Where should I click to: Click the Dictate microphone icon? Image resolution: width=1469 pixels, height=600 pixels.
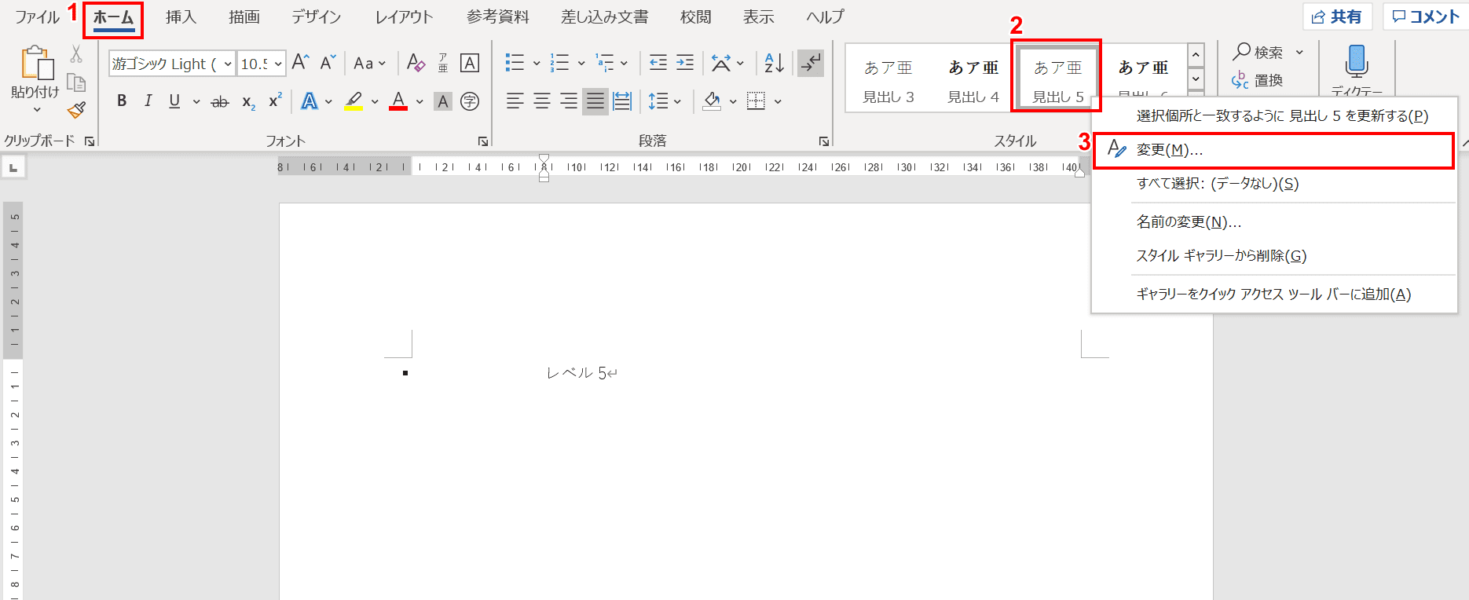click(1357, 61)
